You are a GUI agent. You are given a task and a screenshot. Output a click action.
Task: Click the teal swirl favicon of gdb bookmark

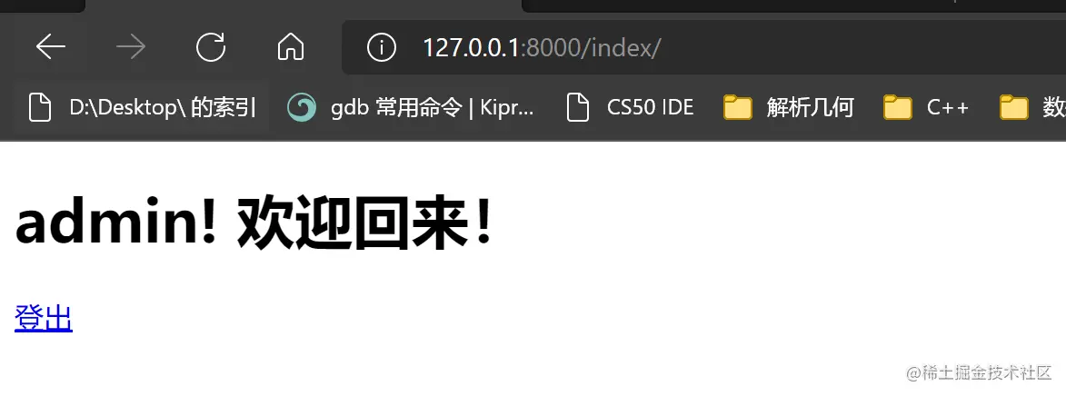pos(301,107)
